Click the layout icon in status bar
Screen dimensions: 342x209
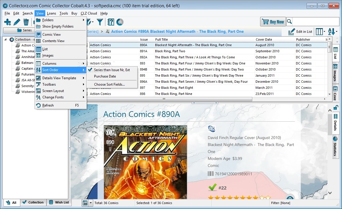[85, 203]
